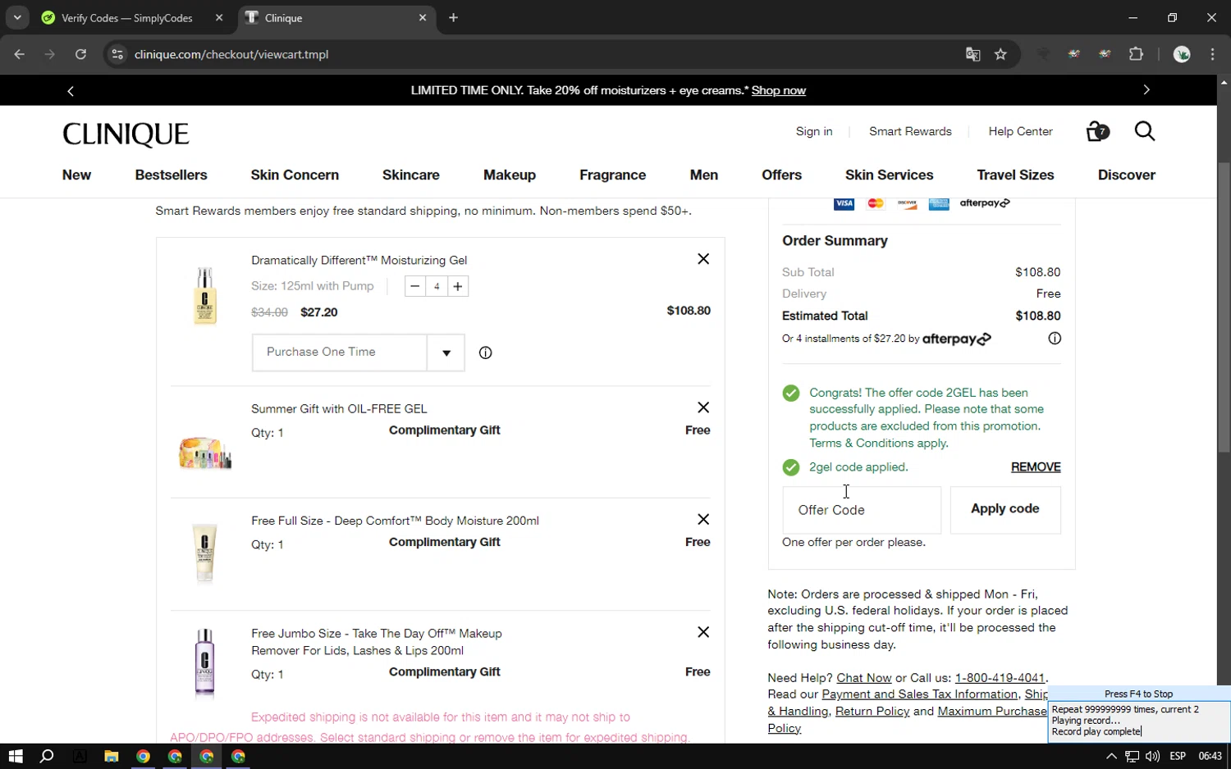This screenshot has width=1231, height=769.
Task: Show next promotional banner message
Action: [1146, 90]
